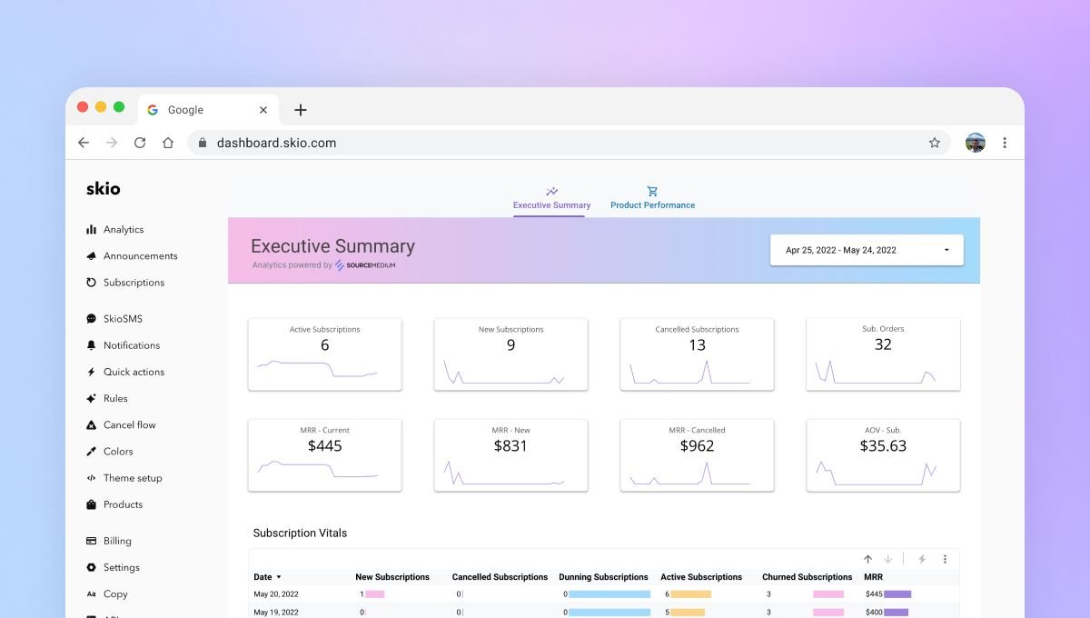Click the SourceMedium logo link
The width and height of the screenshot is (1090, 618).
(365, 265)
